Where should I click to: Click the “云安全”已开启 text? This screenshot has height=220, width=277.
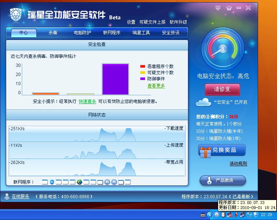pos(230,102)
